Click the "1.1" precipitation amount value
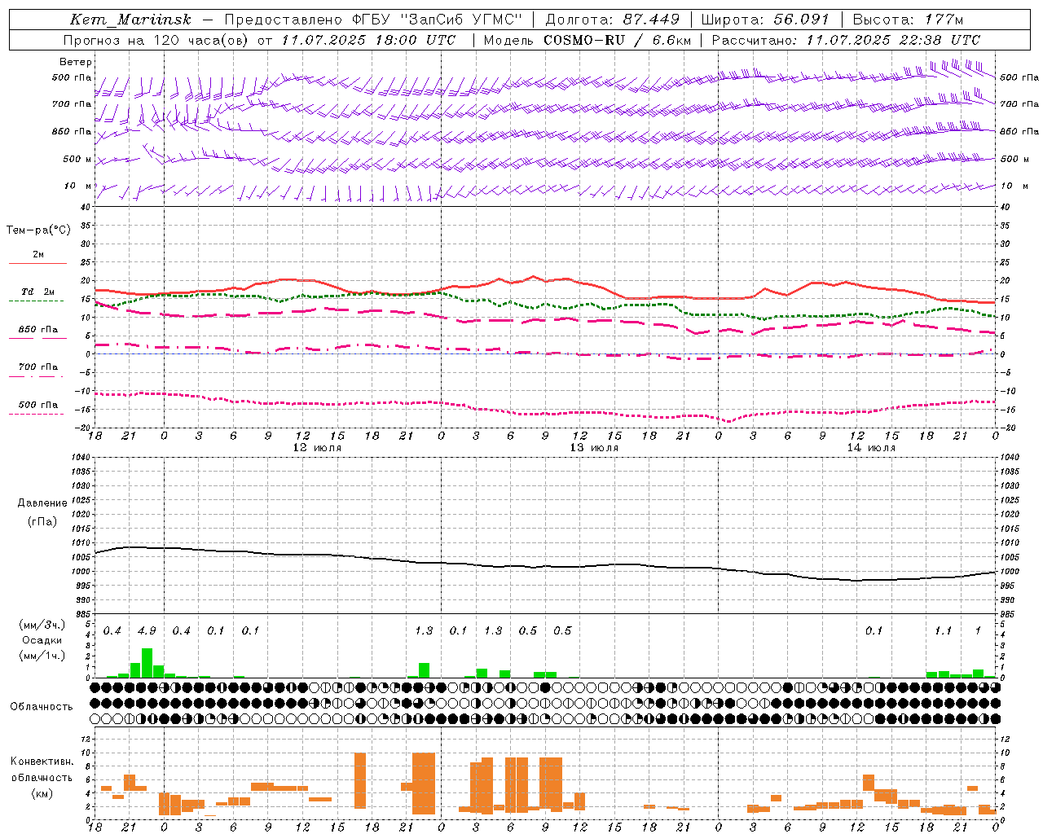1043x834 pixels. [x=943, y=630]
